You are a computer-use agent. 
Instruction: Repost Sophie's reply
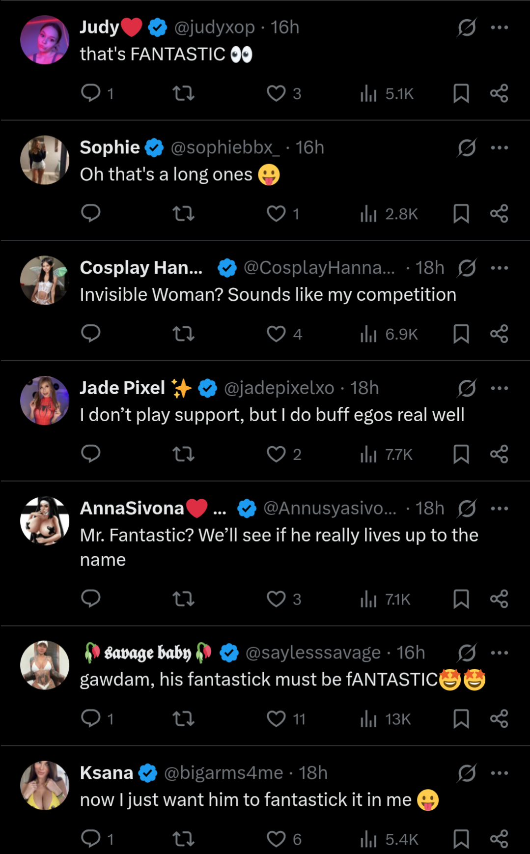184,213
